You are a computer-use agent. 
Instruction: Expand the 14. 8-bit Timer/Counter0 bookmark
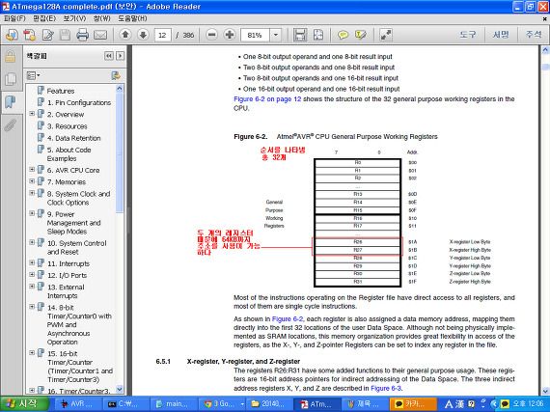click(32, 307)
